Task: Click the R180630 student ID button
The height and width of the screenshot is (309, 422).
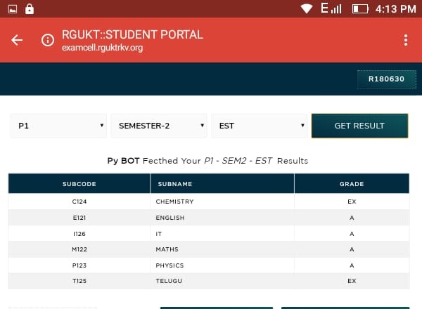Action: tap(386, 79)
